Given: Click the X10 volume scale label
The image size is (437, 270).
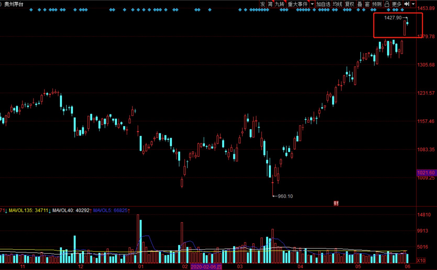Looking at the screenshot, I should coord(421,261).
